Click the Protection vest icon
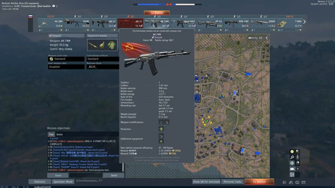This screenshot has height=188, width=335. click(161, 129)
